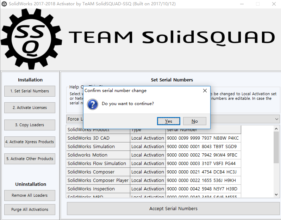Confirm with the Yes button
The width and height of the screenshot is (281, 220).
168,121
